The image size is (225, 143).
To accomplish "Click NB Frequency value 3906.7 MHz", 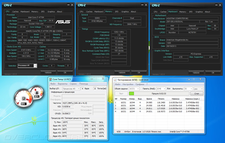I will [x=132, y=24].
